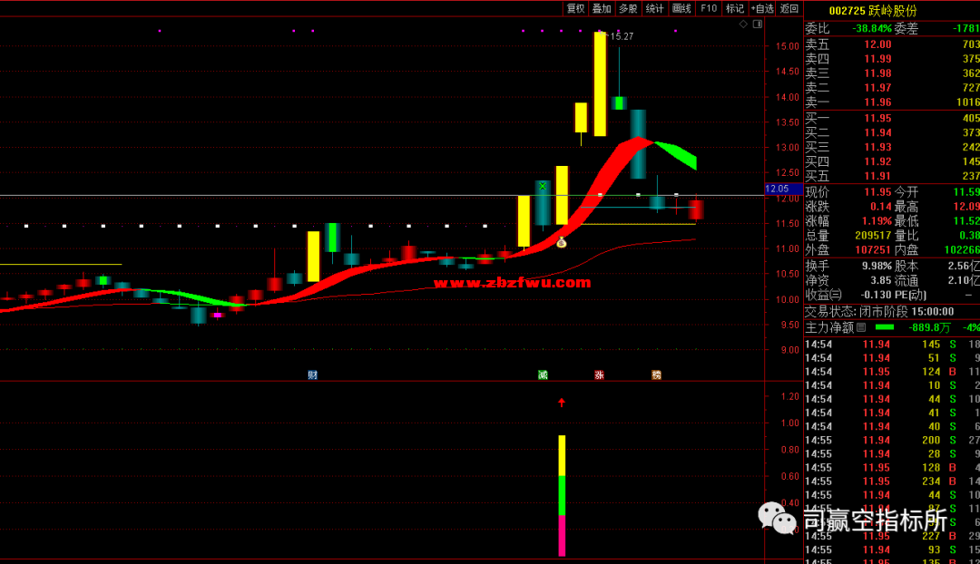Select the 多股 multi-stock view

click(628, 9)
